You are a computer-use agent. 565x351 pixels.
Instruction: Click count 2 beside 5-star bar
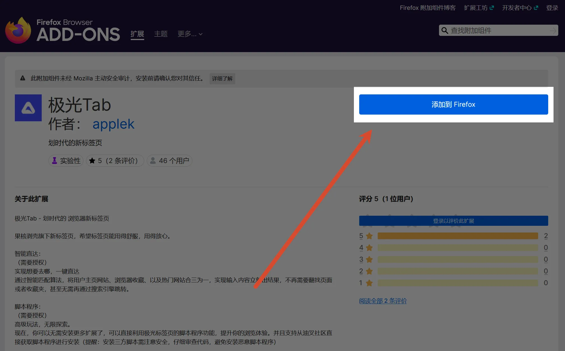546,236
